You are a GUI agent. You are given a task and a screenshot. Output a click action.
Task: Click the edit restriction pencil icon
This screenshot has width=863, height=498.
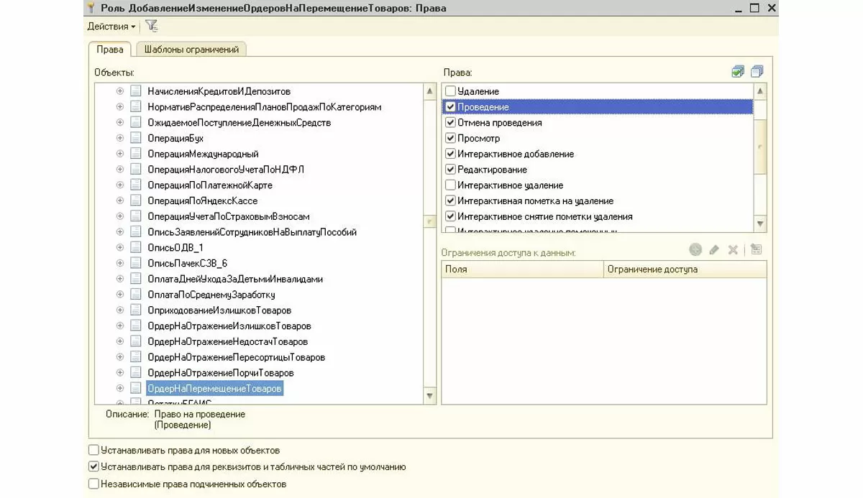click(714, 250)
